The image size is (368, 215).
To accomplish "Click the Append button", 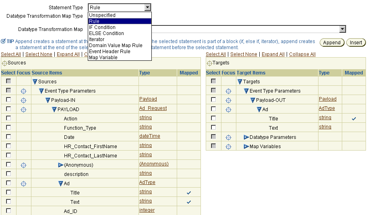I will click(332, 43).
